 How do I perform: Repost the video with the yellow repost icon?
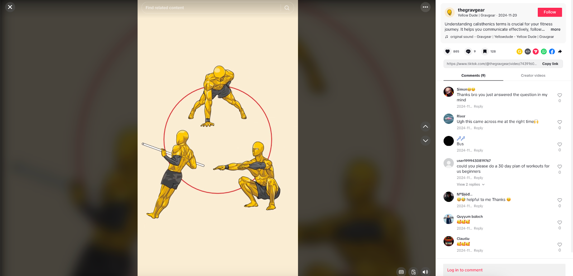[x=519, y=52]
